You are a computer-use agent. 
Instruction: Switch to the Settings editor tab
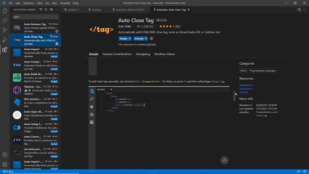[x=96, y=10]
